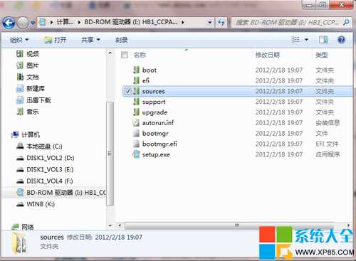Select the file name support
This screenshot has width=356, height=261.
coord(154,102)
